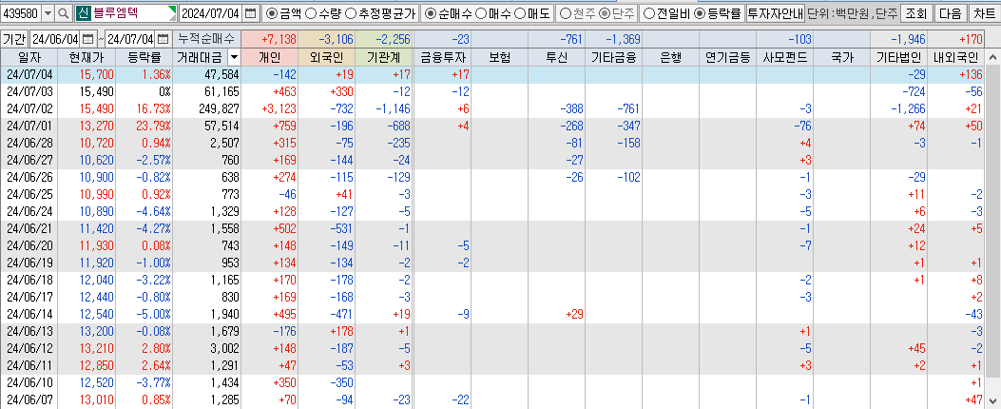Click the 15,700 current price cell
Screen dimensions: 1001x409
[x=87, y=74]
